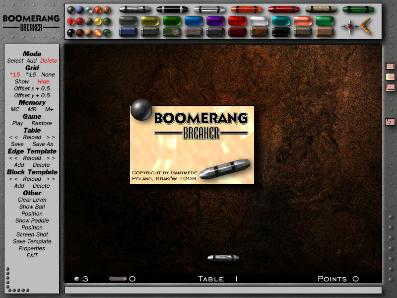Switch Mode to Select

(x=15, y=61)
